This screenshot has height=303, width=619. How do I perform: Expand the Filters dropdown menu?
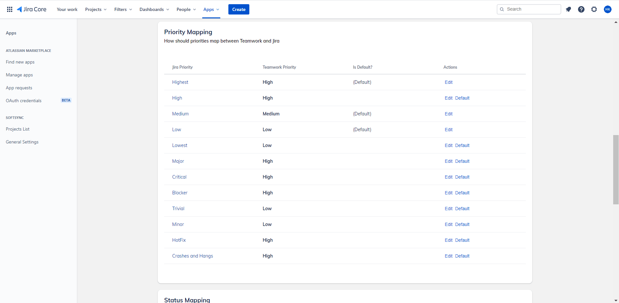[x=123, y=9]
